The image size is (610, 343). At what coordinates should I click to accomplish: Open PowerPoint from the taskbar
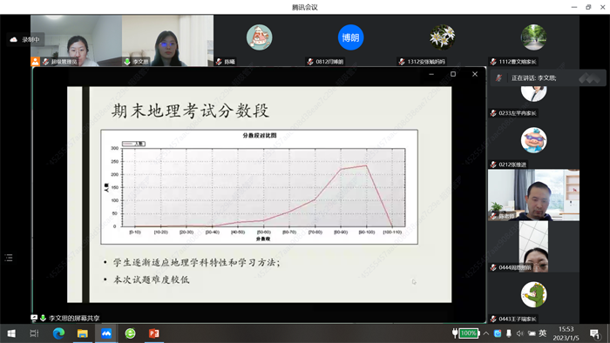coord(153,333)
